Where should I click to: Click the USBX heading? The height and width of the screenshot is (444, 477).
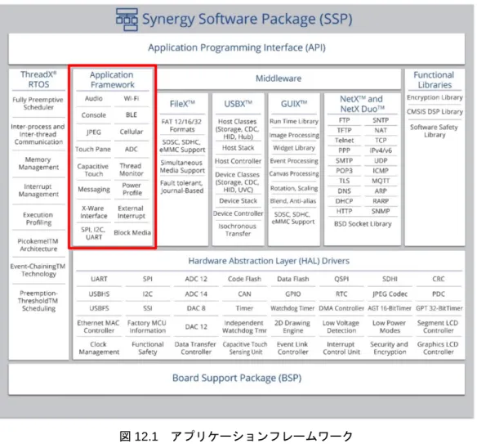tap(238, 104)
